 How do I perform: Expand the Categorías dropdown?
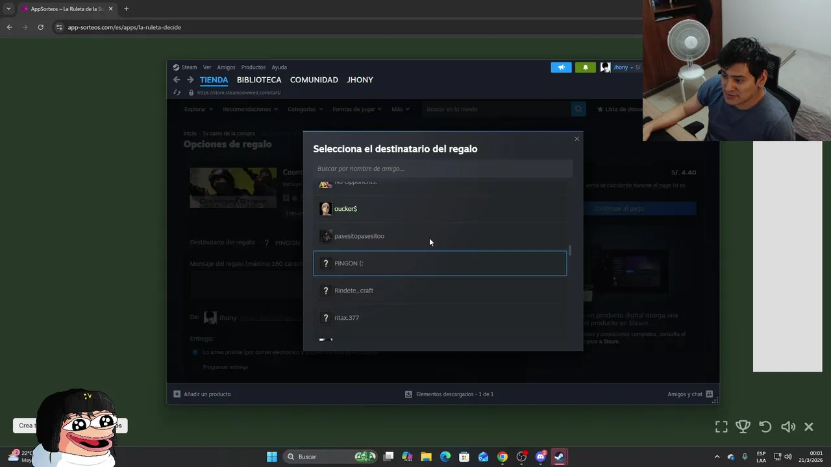305,109
